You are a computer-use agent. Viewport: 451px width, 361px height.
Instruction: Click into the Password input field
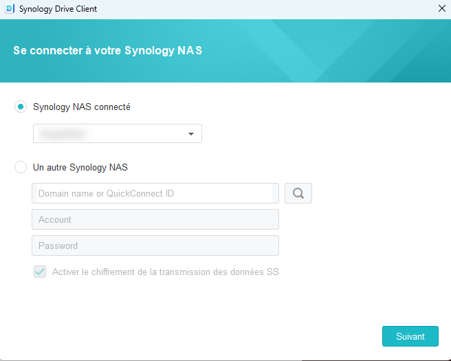point(155,245)
